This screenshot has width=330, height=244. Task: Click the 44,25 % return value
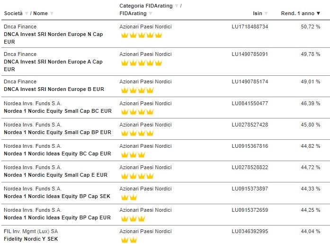pyautogui.click(x=311, y=210)
